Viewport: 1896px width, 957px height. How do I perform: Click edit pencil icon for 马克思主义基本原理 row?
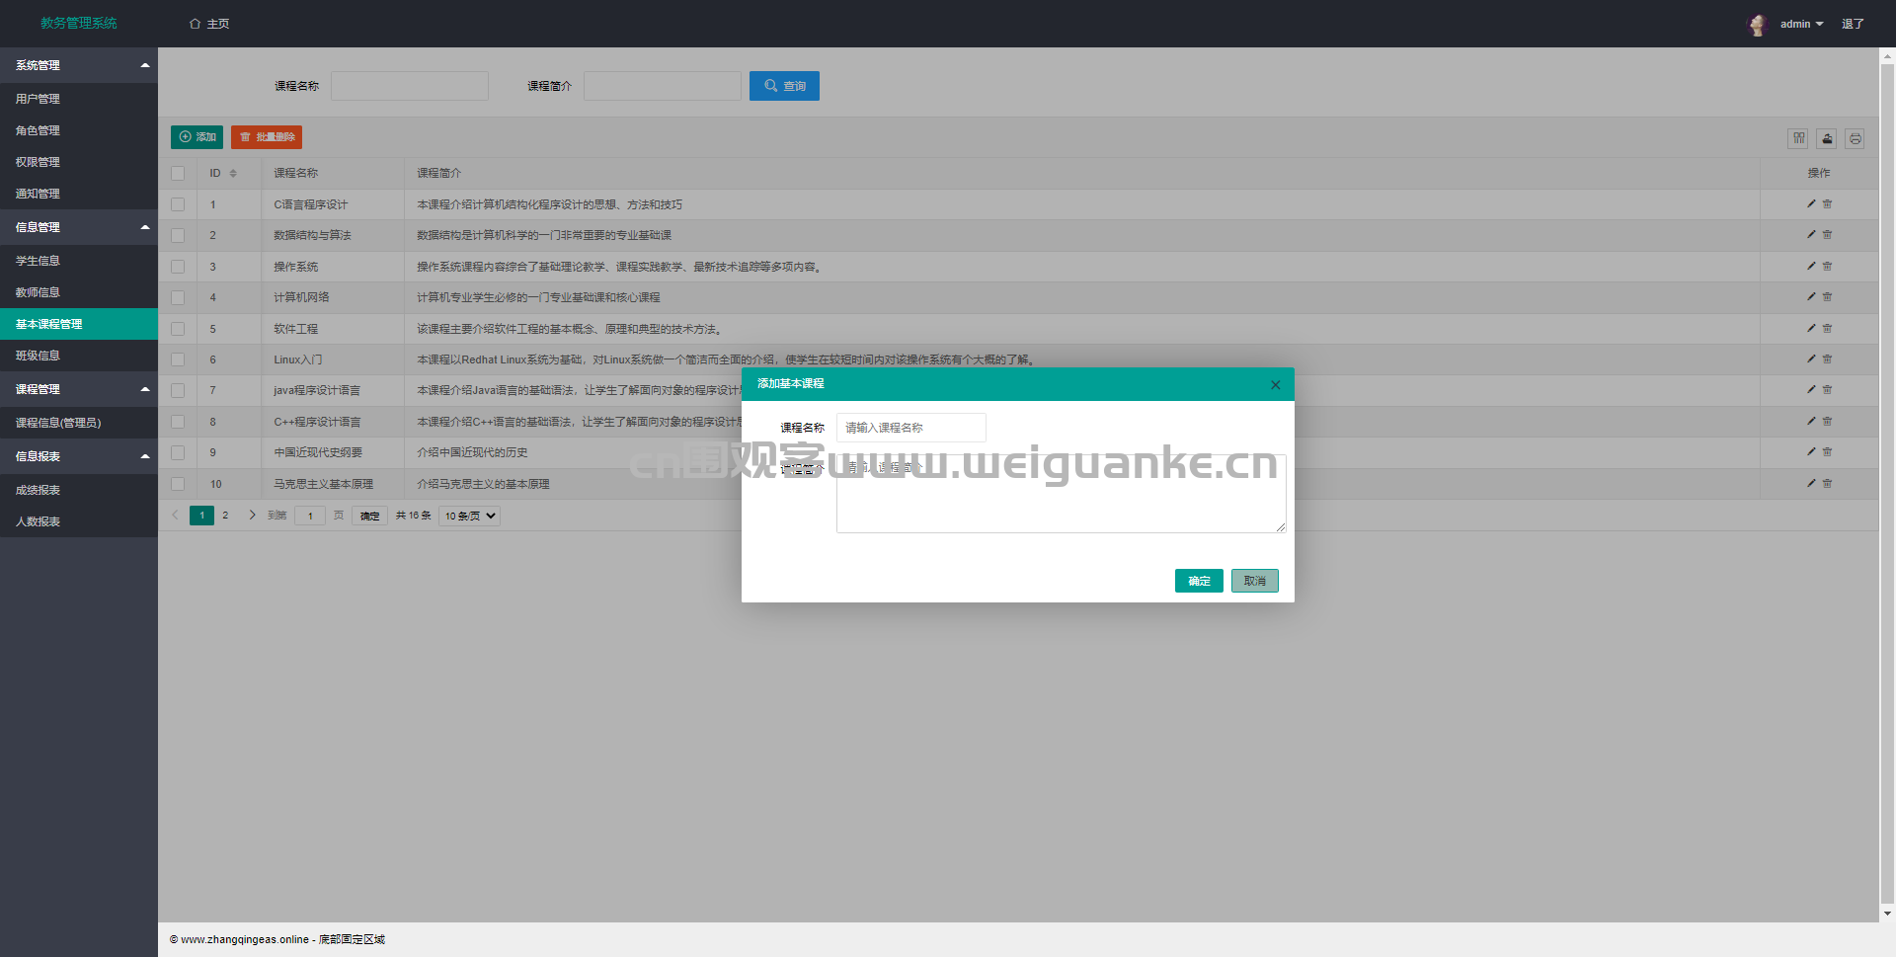[1811, 483]
